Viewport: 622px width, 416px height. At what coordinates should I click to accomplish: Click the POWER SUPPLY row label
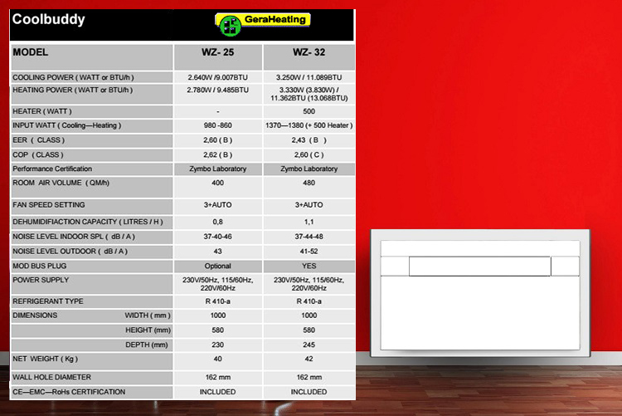[41, 280]
